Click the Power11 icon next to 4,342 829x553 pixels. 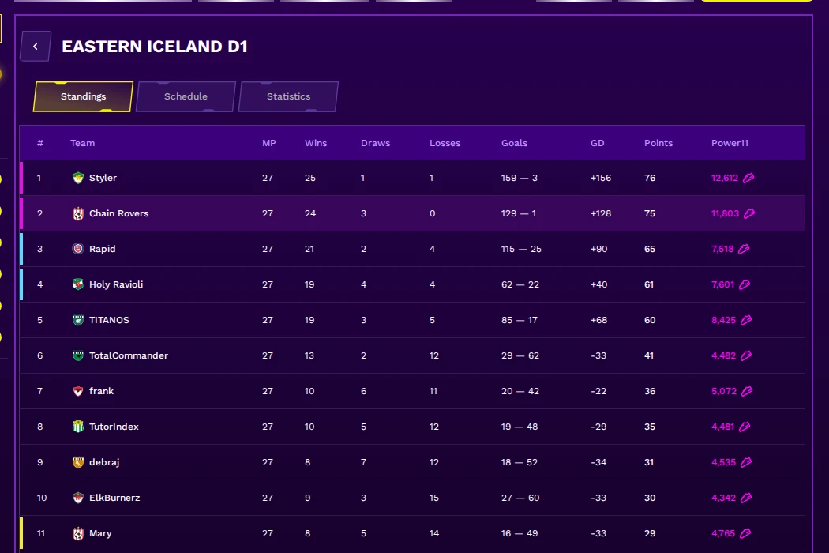coord(746,498)
